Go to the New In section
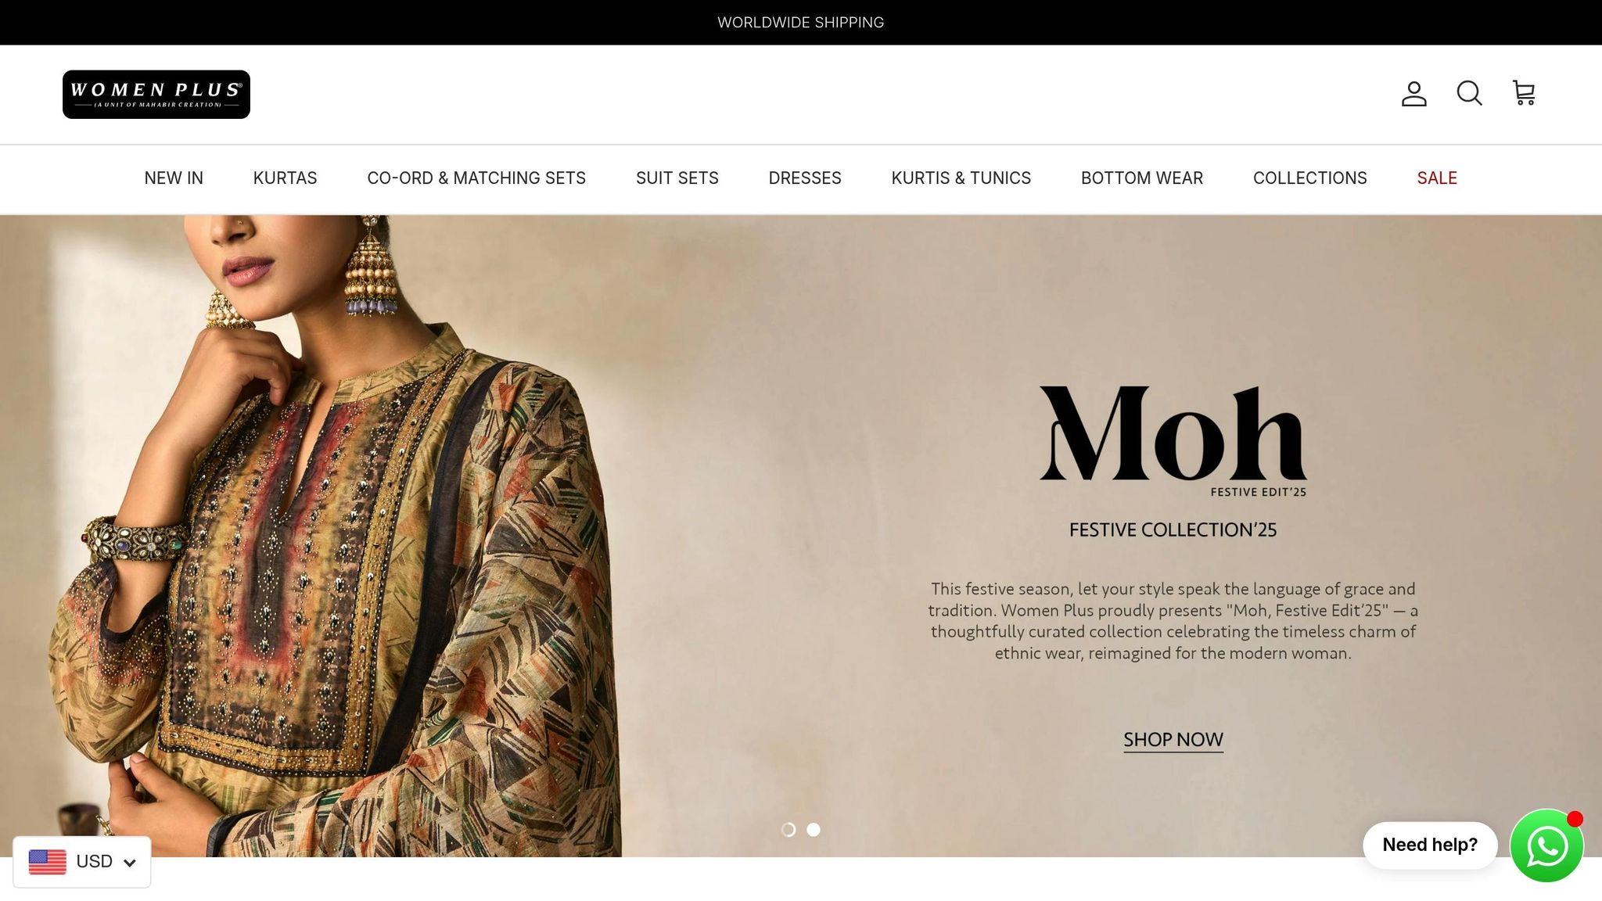1602x901 pixels. 174,178
